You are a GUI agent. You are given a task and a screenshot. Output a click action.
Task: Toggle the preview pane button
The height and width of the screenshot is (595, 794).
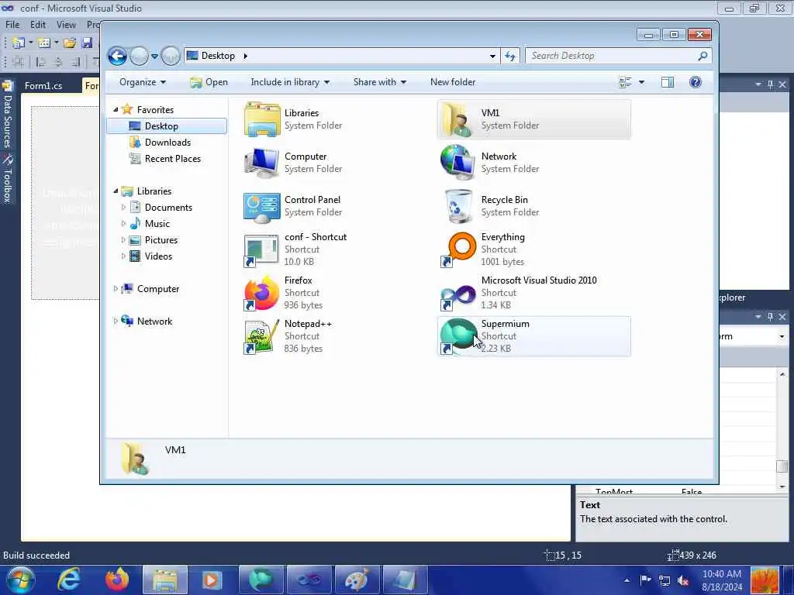(668, 82)
